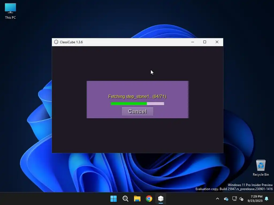
Task: Click ClassiCube taskbar icon
Action: click(161, 199)
